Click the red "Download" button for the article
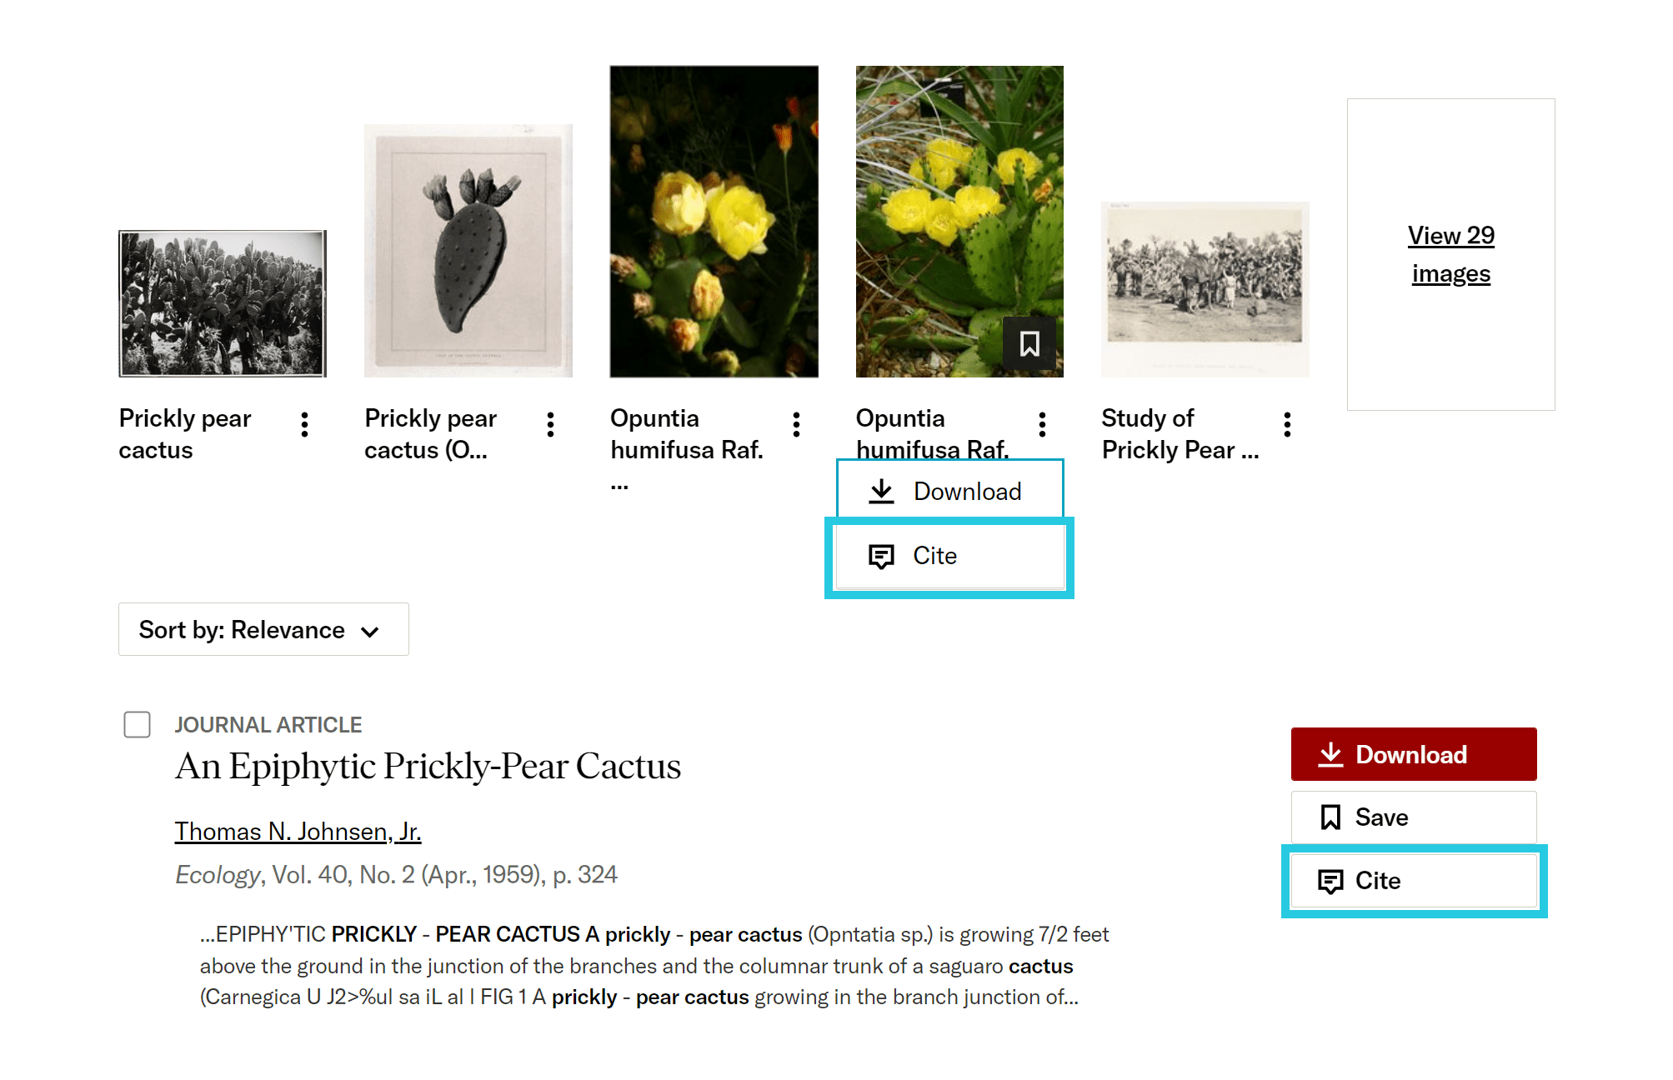This screenshot has height=1080, width=1673. click(1413, 753)
